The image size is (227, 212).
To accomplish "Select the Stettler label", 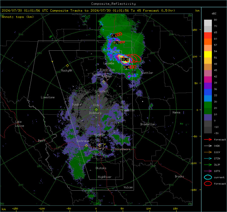I will click(147, 73).
